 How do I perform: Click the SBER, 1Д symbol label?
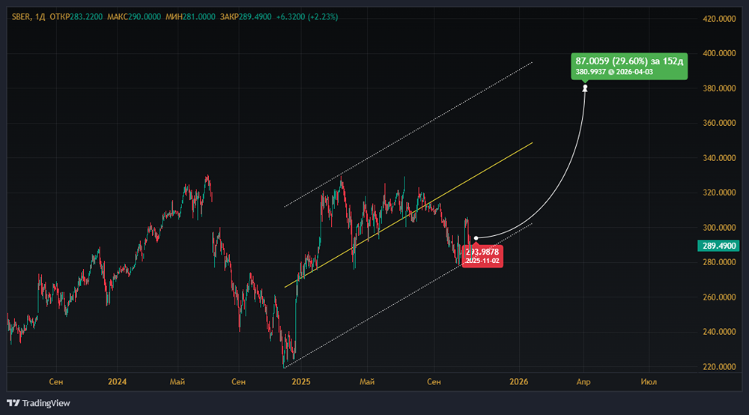tap(28, 16)
